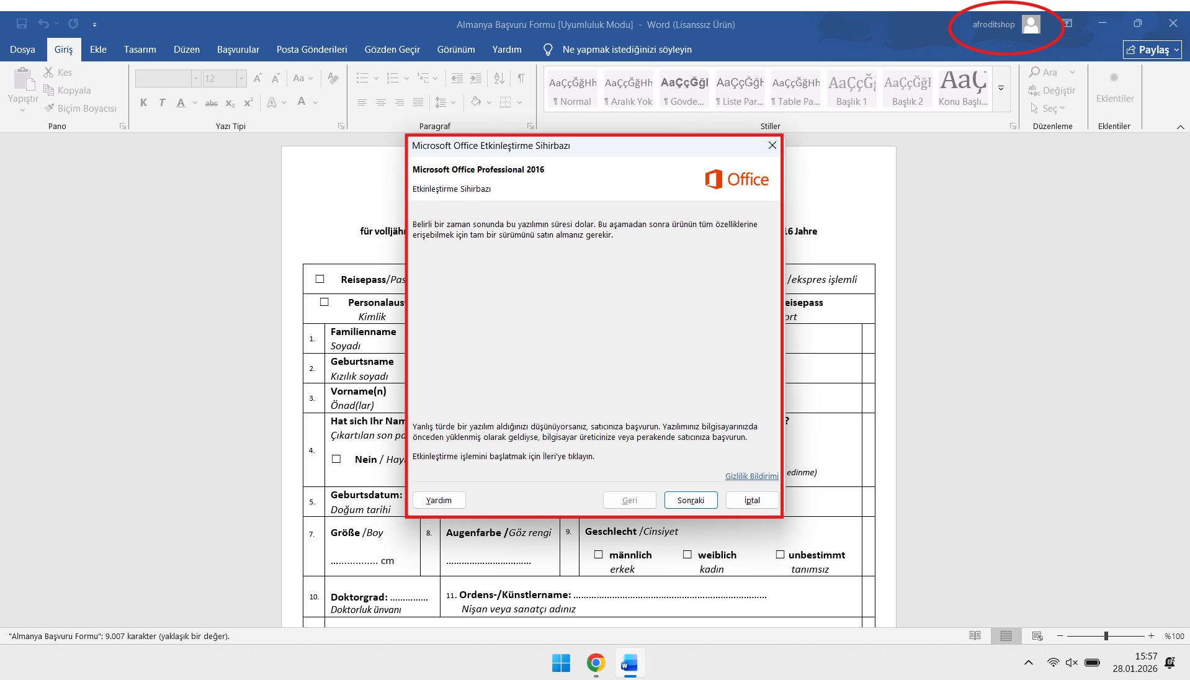Tick the Reisepass checkbox
This screenshot has height=680, width=1190.
point(320,279)
